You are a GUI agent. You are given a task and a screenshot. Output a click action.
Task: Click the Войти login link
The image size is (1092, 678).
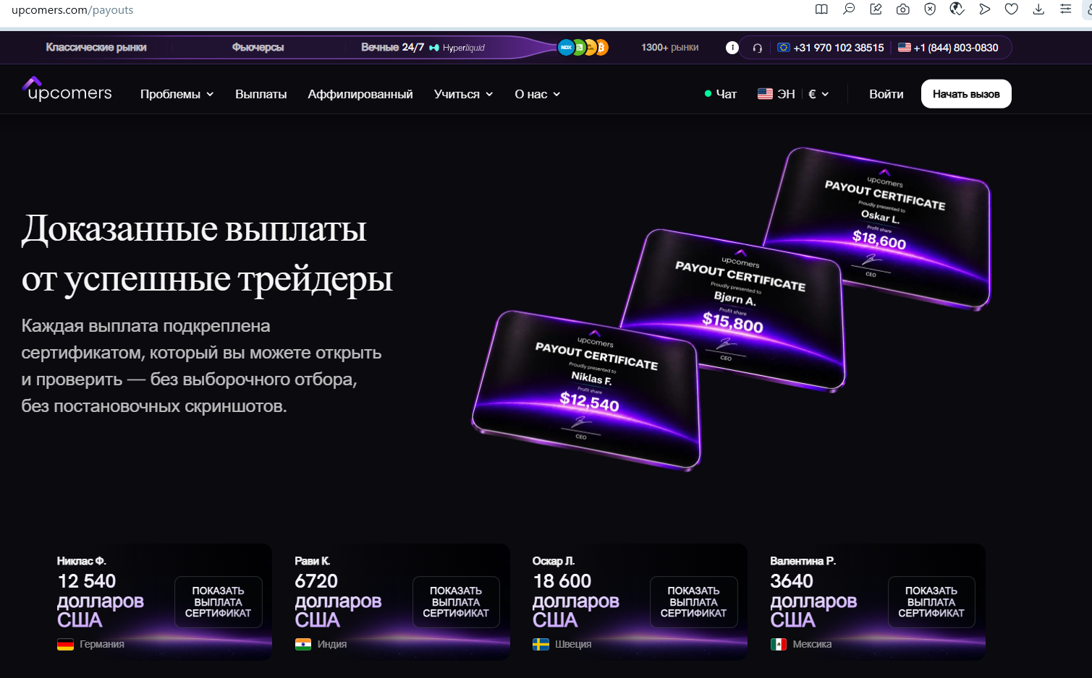coord(886,94)
